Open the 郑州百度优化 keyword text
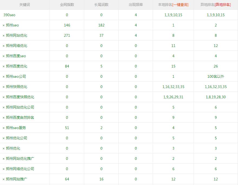Viewport: 238px width, 185px height. click(17, 66)
